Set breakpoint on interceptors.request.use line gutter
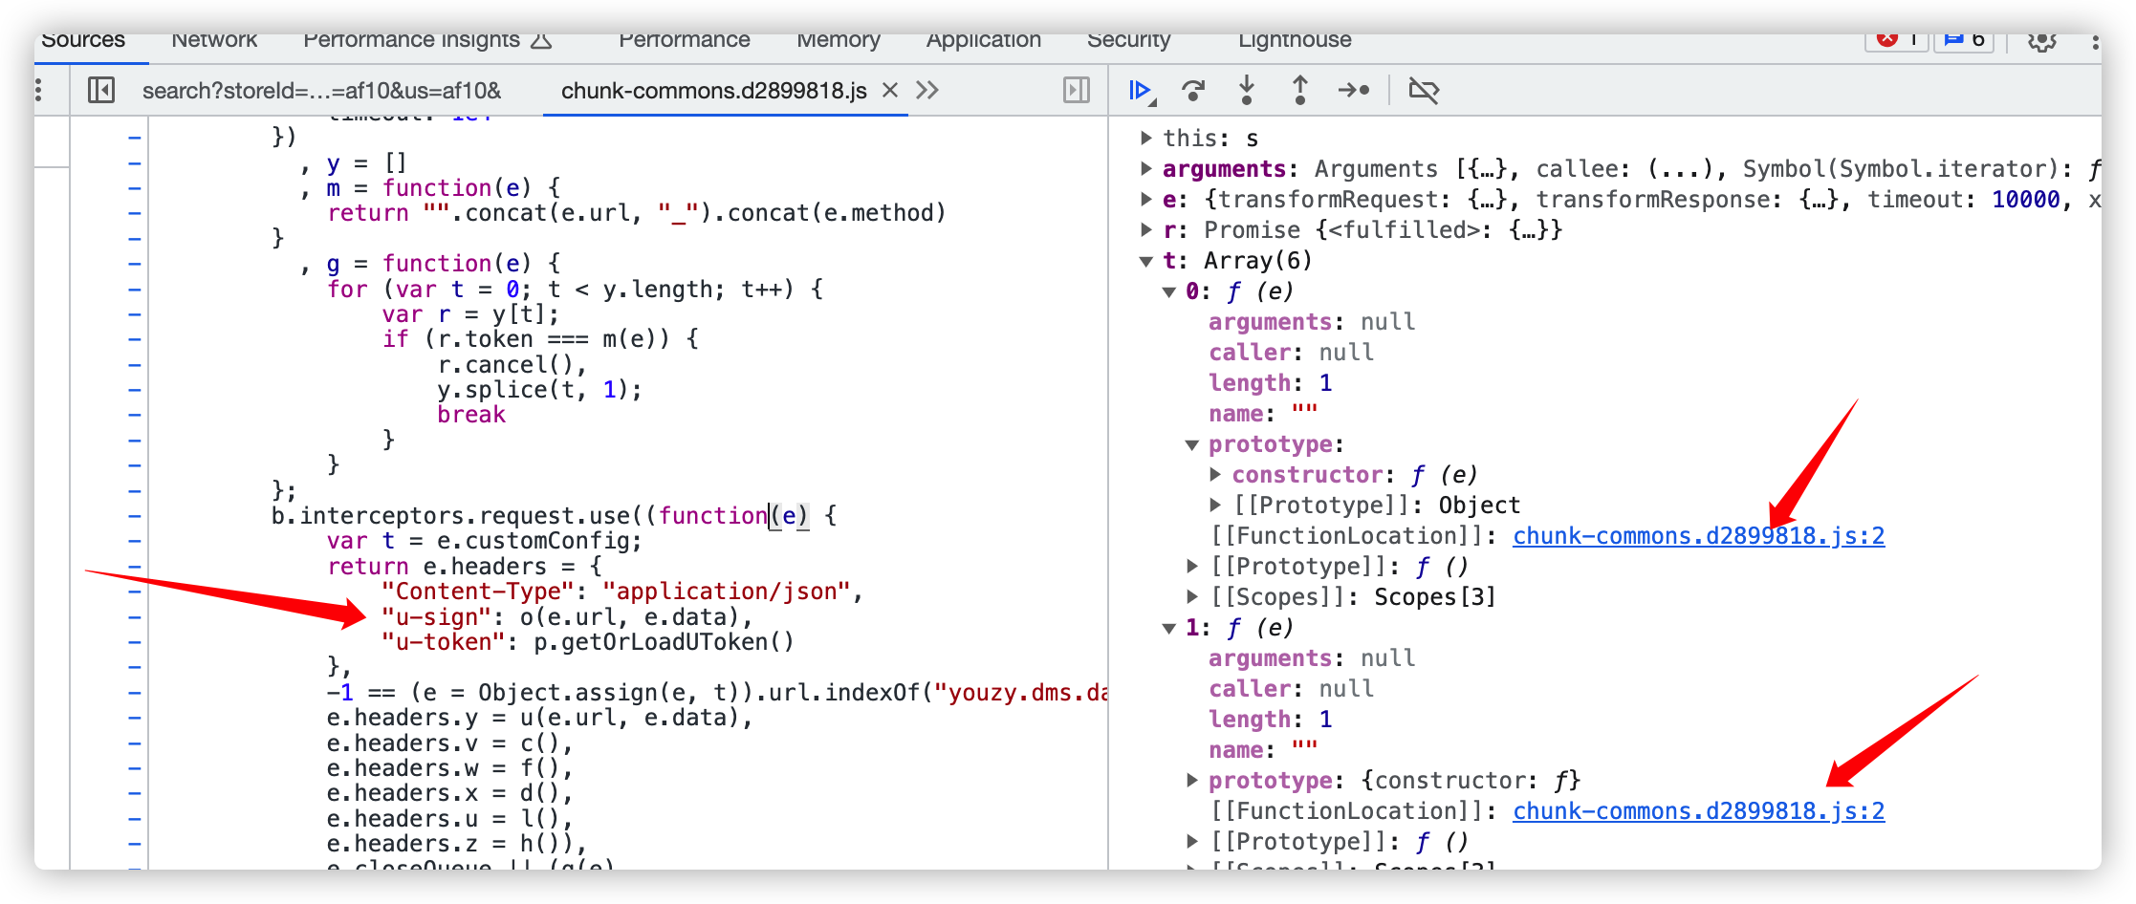Image resolution: width=2136 pixels, height=904 pixels. point(134,516)
